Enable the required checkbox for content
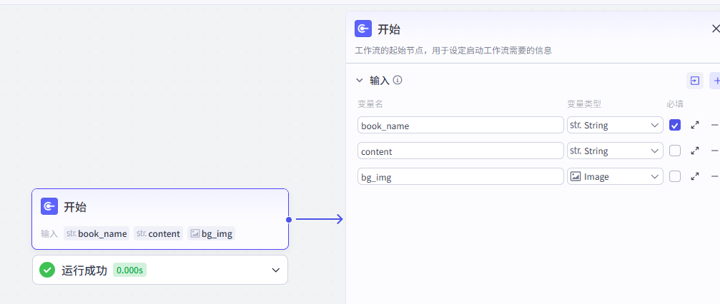This screenshot has width=720, height=304. point(675,151)
